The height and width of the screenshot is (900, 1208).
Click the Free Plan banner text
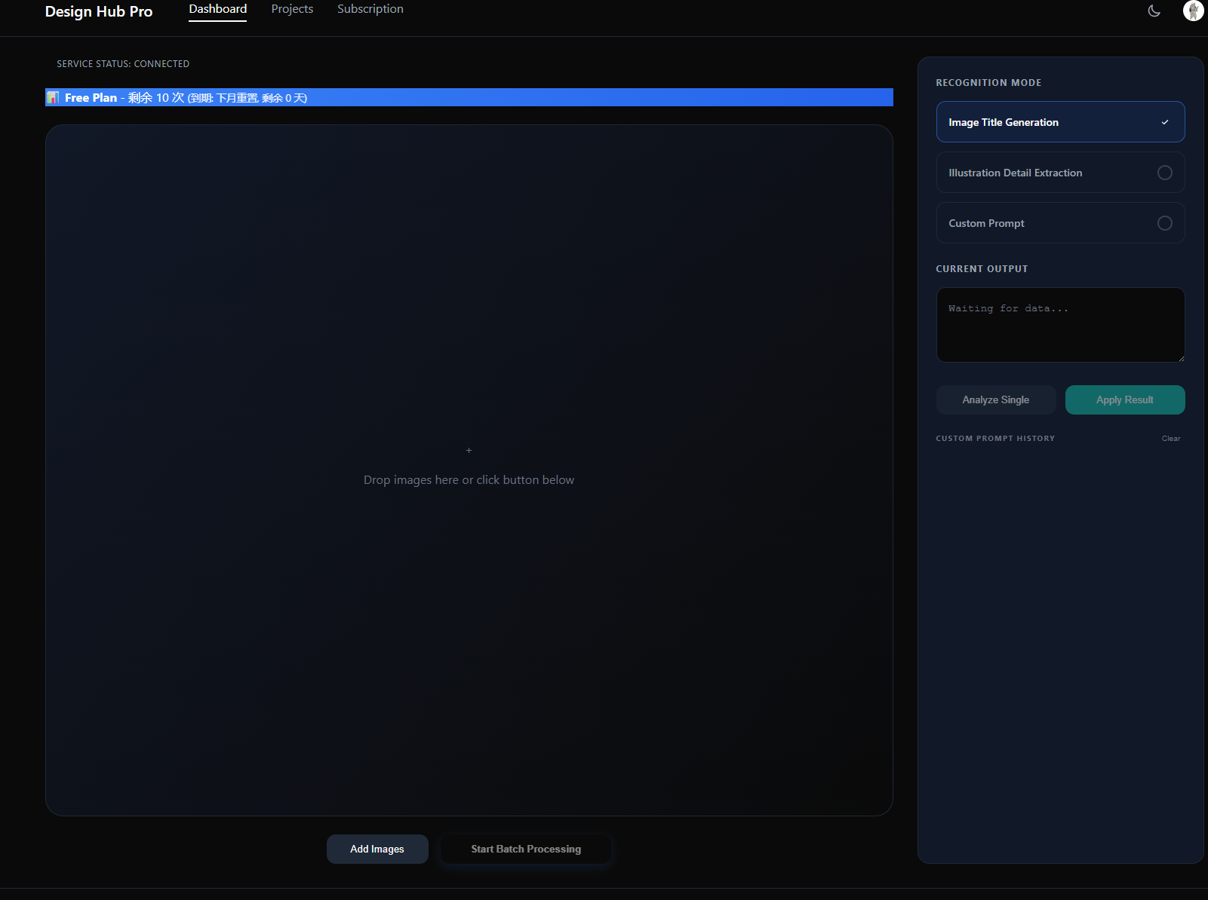(186, 97)
